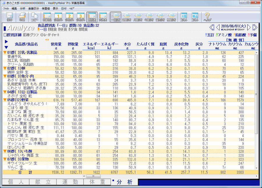The height and width of the screenshot is (188, 262).
Task: Open the 分析コメント analysis comment icon
Action: 184,17
